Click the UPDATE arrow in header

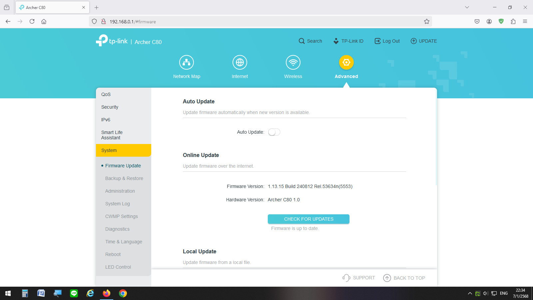(414, 41)
